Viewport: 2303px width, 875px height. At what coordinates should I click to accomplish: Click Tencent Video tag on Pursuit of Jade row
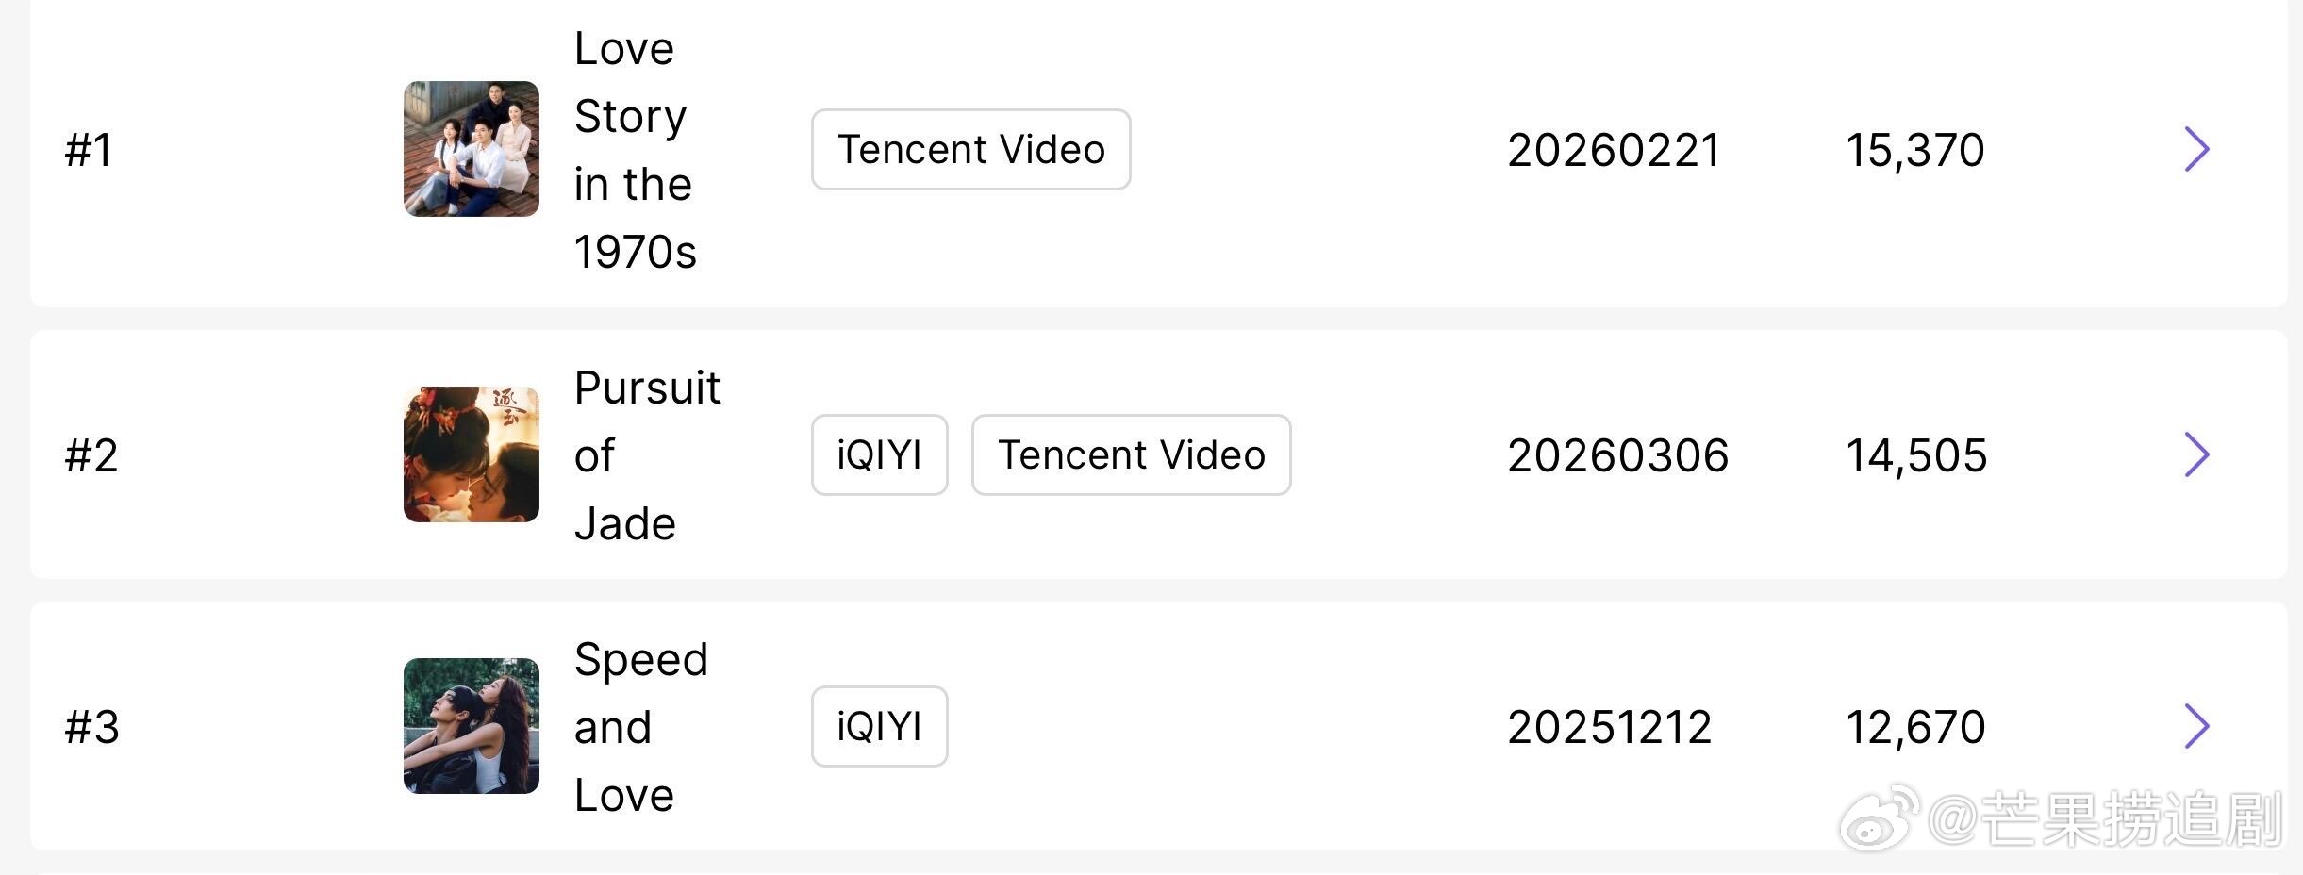tap(1132, 454)
